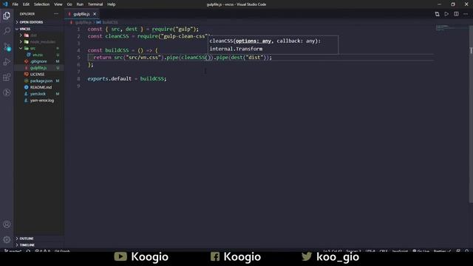The image size is (473, 266).
Task: Select gulpfile.js in the file tree
Action: coord(38,68)
